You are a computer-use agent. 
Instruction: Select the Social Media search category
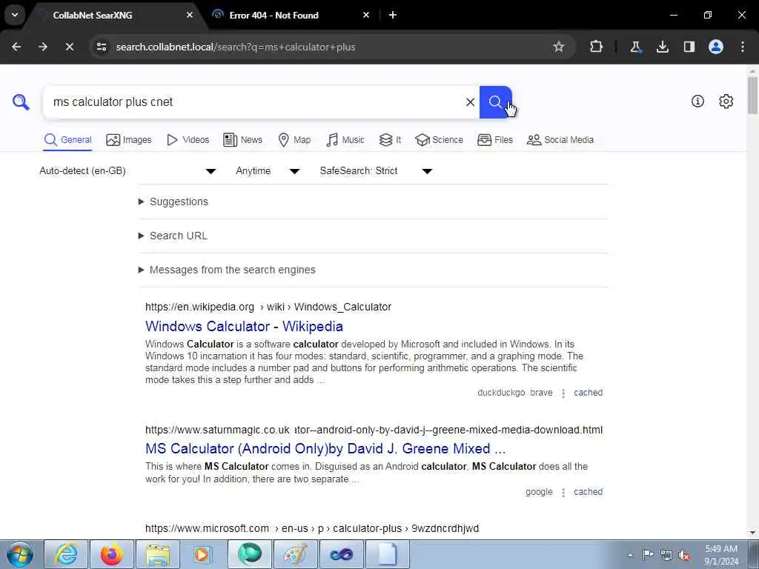pyautogui.click(x=560, y=140)
